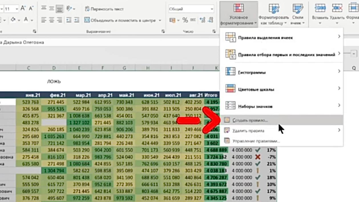Decrease the font size with smaller A icon
This screenshot has height=202, width=359.
coord(31,9)
